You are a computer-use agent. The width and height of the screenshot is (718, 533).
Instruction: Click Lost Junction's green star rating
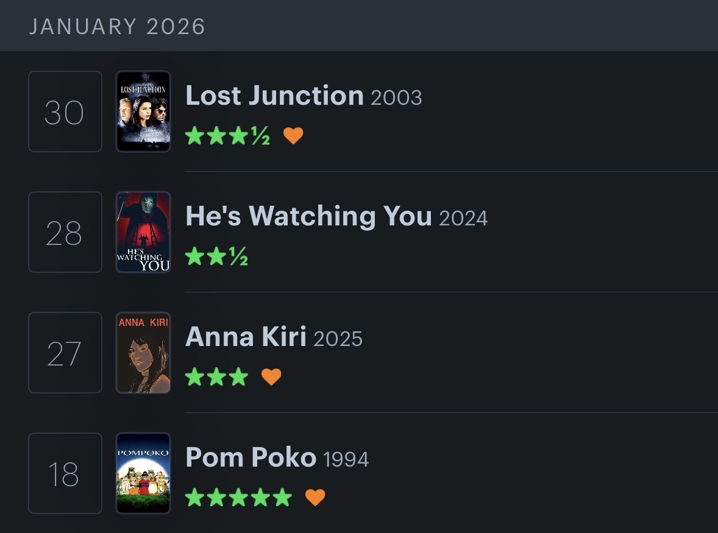pyautogui.click(x=227, y=135)
